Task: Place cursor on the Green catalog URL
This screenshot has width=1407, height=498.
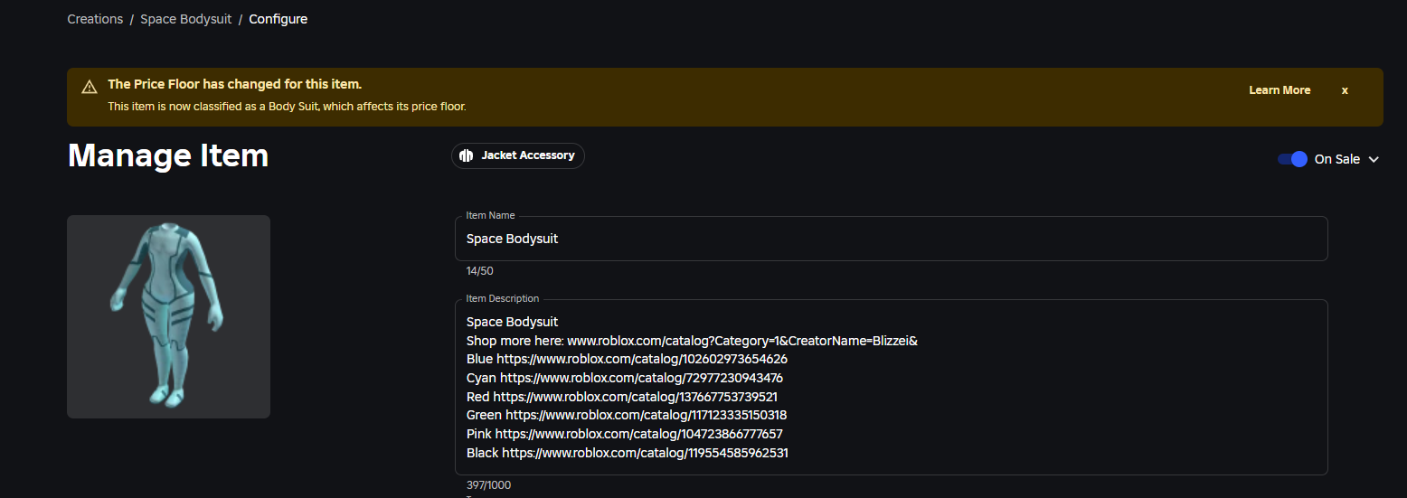Action: 646,415
